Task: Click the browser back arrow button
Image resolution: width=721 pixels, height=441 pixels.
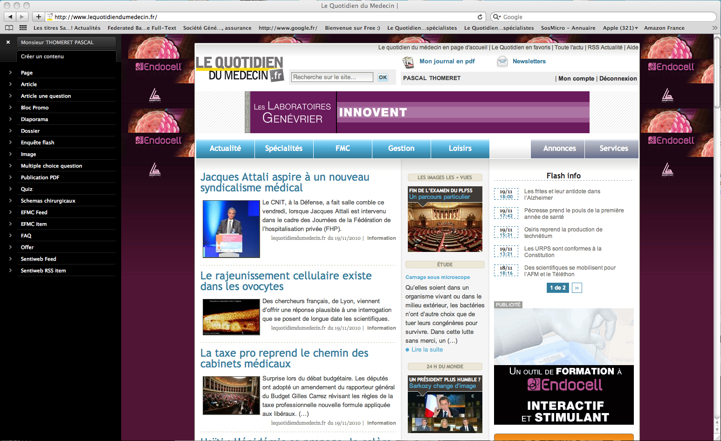Action: point(10,17)
